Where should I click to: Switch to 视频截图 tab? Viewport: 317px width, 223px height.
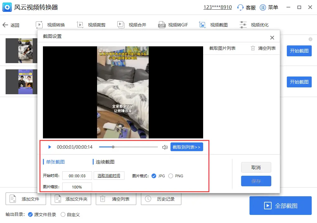pyautogui.click(x=213, y=25)
